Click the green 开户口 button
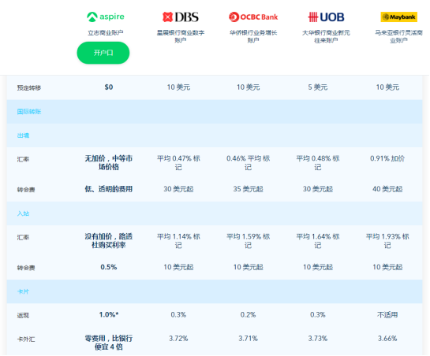The image size is (430, 356). (x=103, y=53)
